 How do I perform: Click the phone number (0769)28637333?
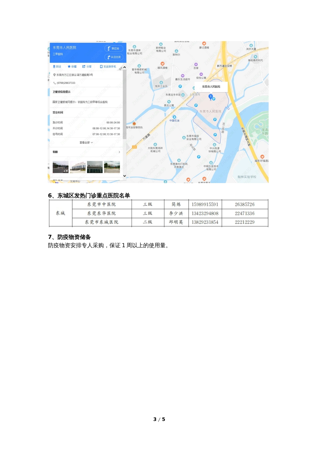pyautogui.click(x=66, y=83)
